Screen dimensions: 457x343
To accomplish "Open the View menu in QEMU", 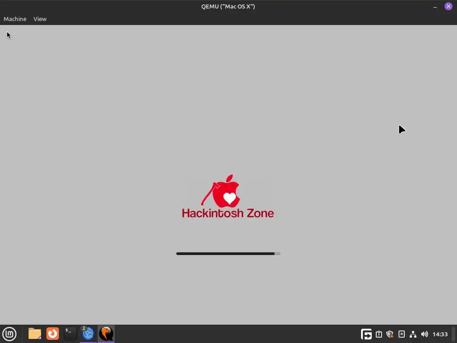I will 40,19.
